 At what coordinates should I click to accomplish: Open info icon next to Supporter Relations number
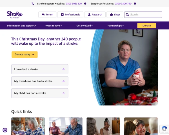pos(135,4)
